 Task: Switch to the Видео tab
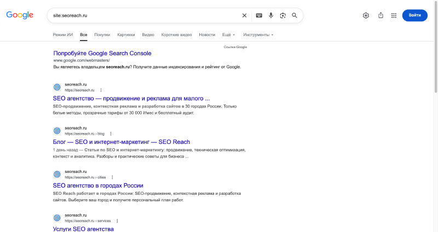pyautogui.click(x=148, y=34)
